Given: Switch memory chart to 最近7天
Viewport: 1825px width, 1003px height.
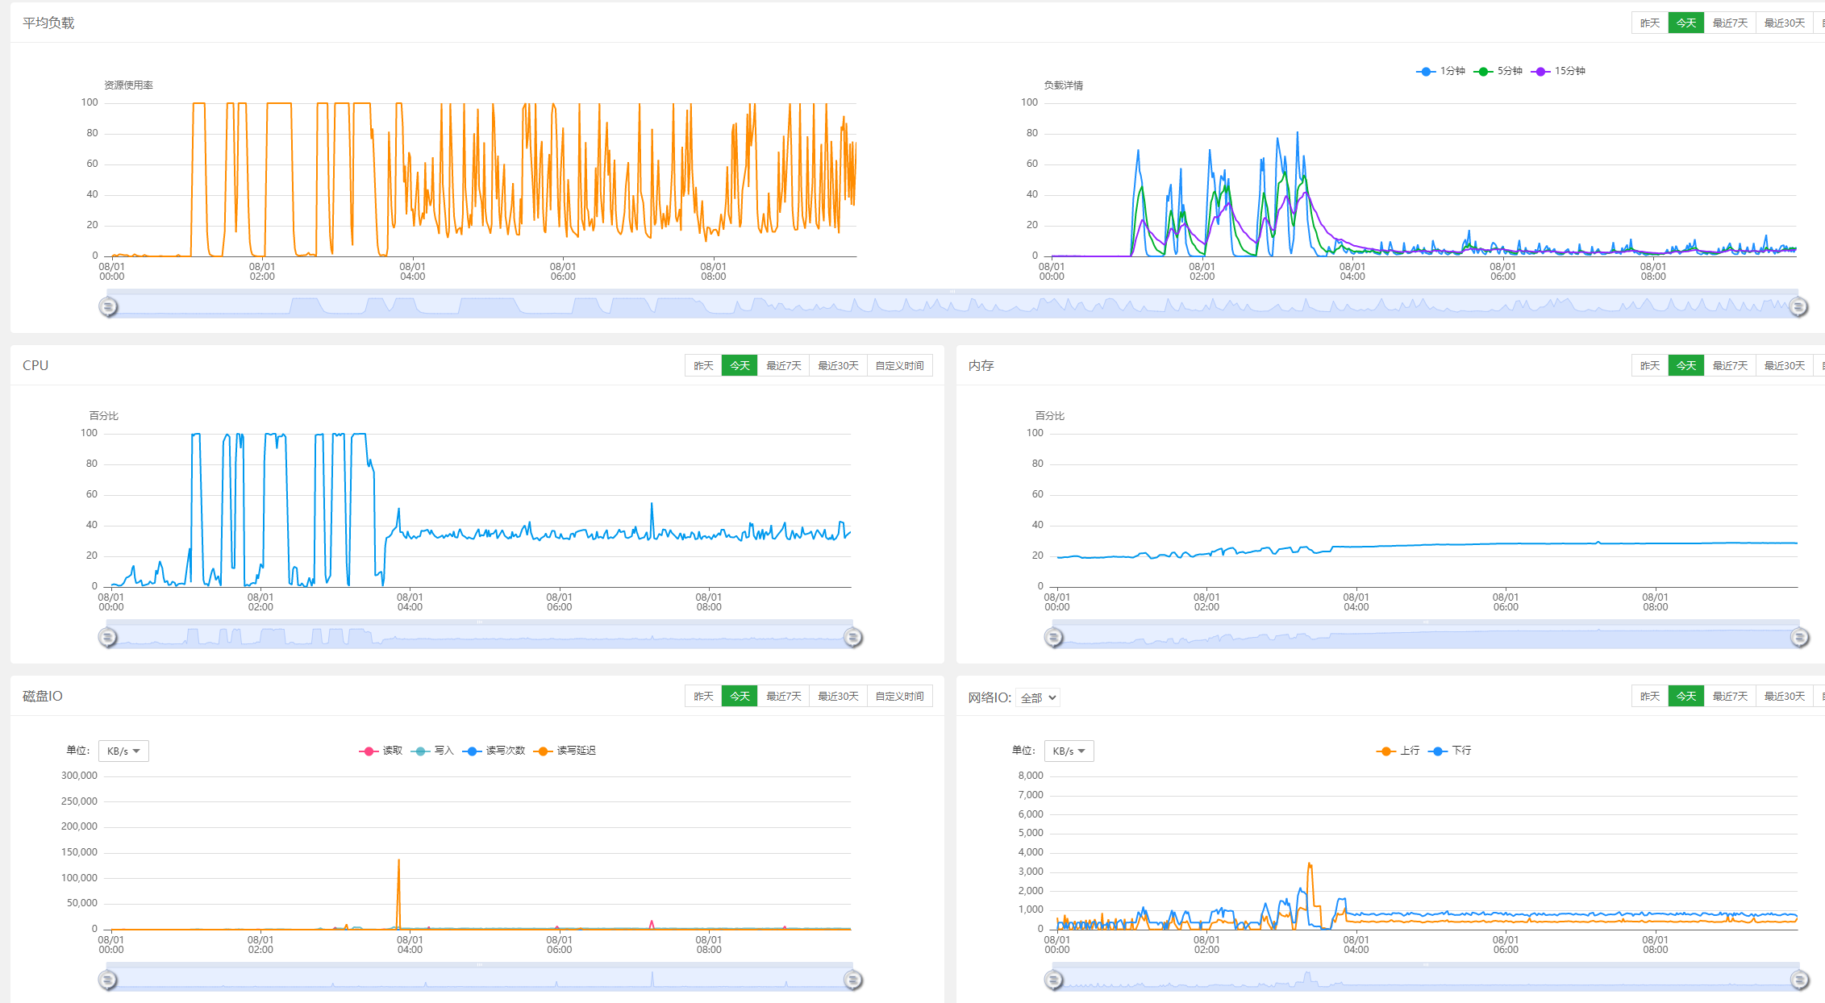Looking at the screenshot, I should [x=1730, y=365].
